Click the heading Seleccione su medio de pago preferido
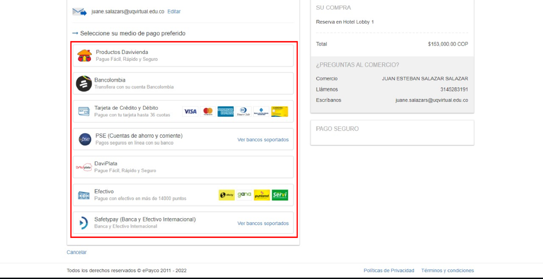 click(133, 33)
